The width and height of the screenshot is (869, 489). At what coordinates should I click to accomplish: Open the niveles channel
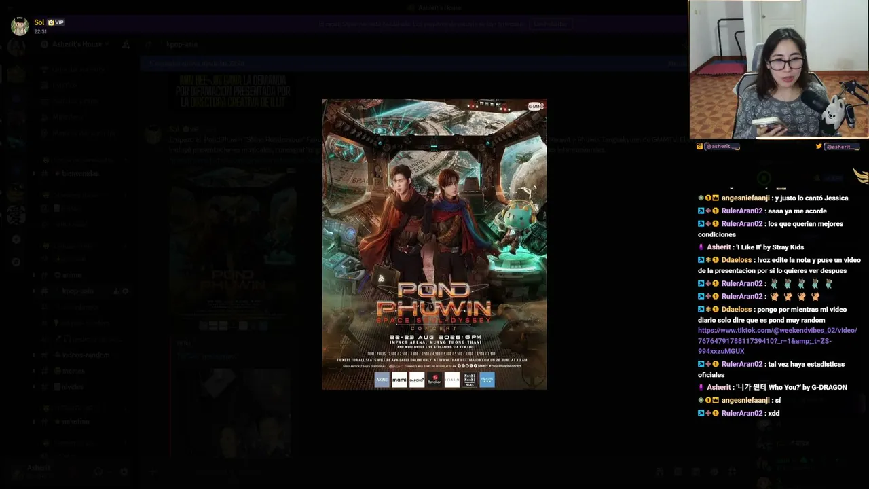coord(73,387)
